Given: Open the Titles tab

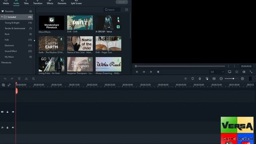Looking at the screenshot, I should (26, 3).
